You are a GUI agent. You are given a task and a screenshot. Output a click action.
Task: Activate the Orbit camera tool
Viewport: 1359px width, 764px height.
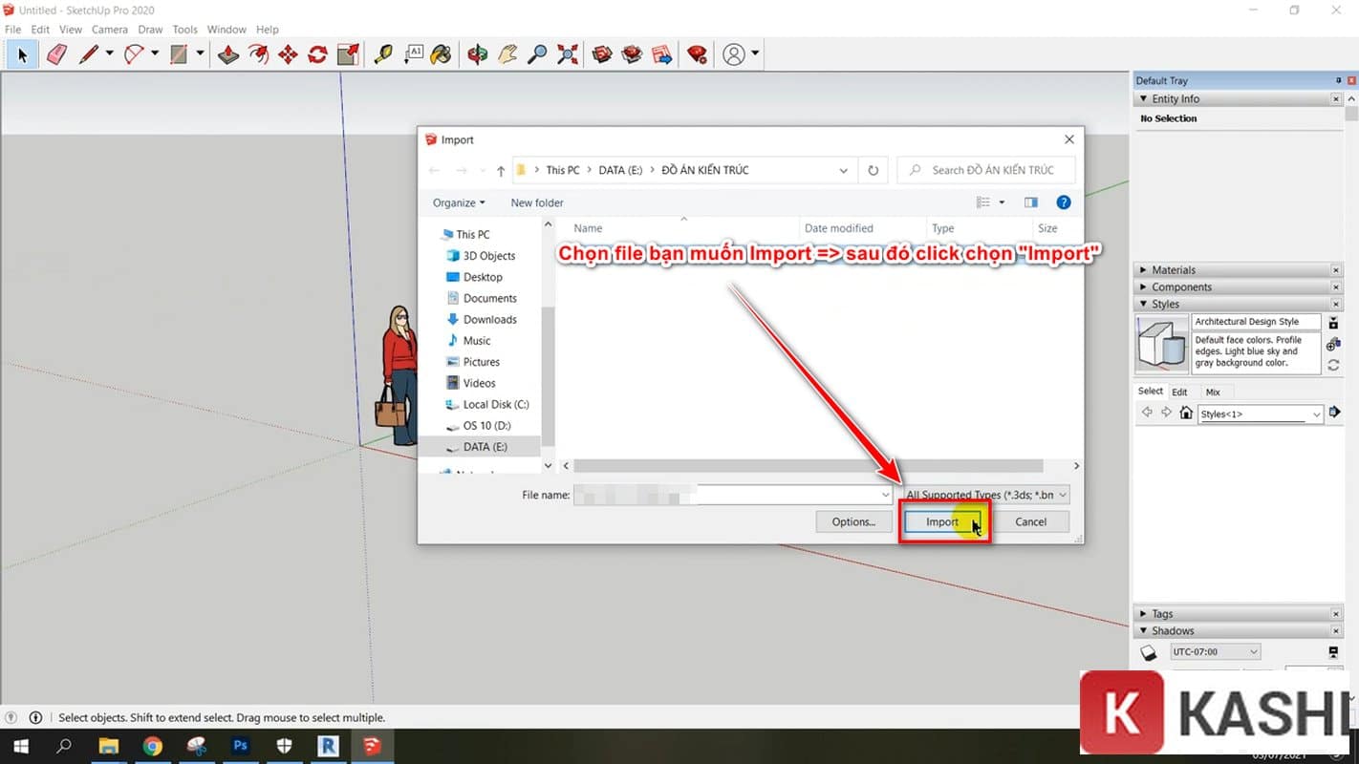pos(478,54)
